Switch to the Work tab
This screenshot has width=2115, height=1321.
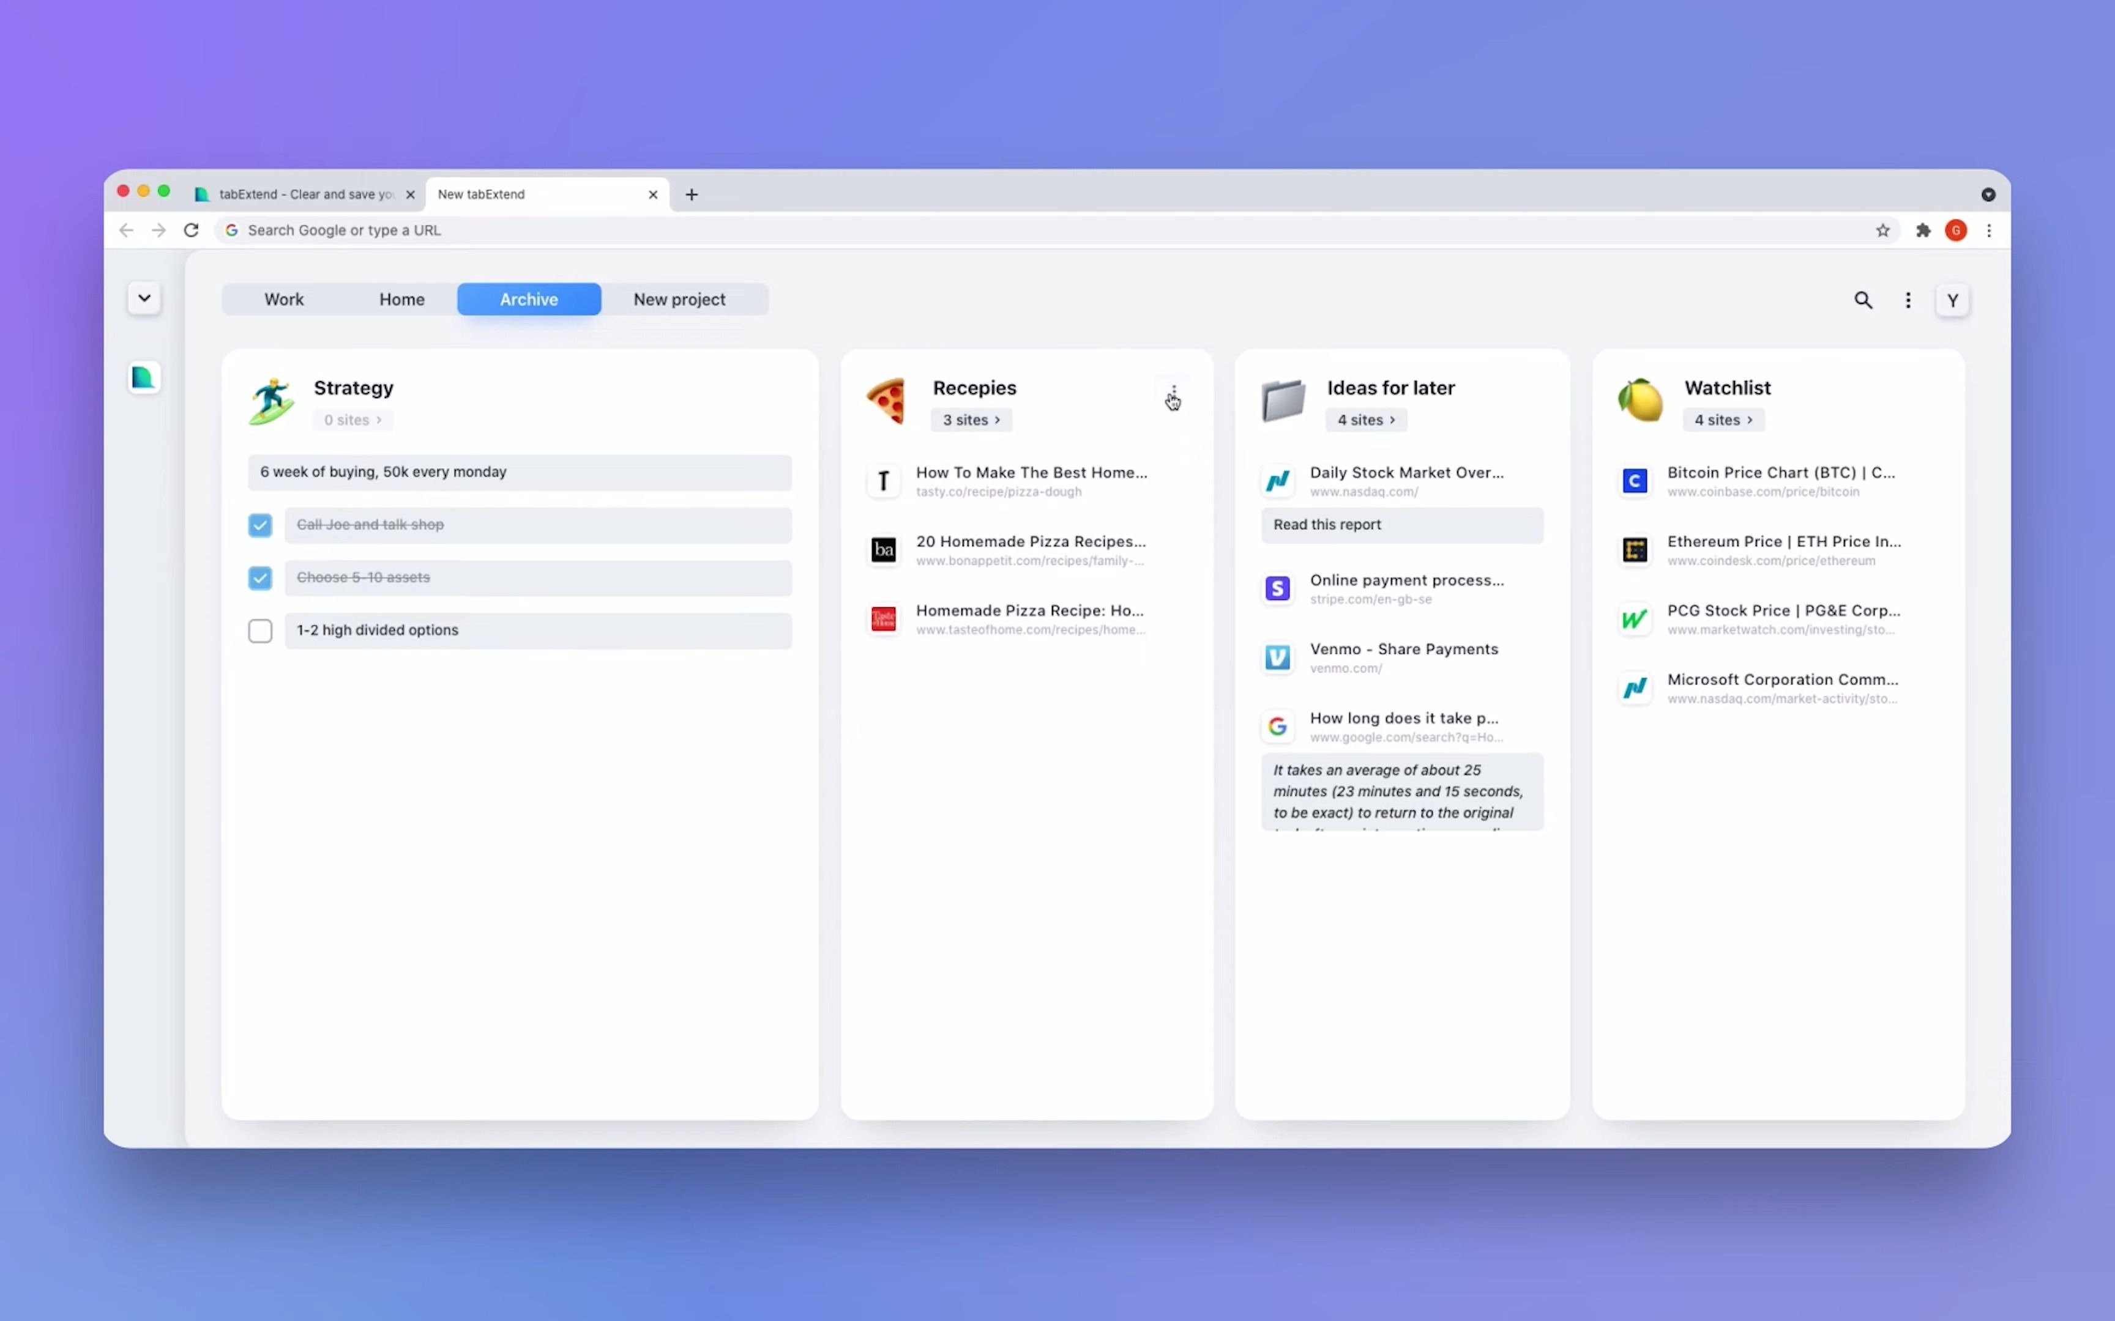point(284,300)
